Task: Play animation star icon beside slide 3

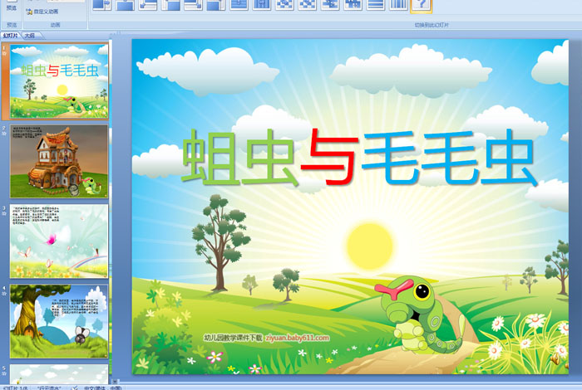Action: click(x=4, y=214)
